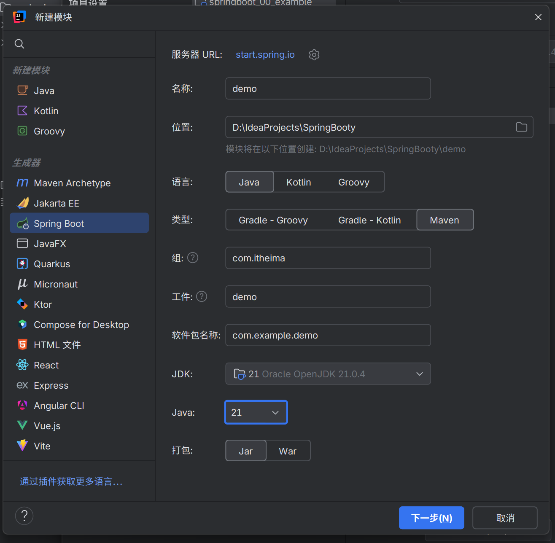Click the Maven Archetype m icon
Viewport: 555px width, 543px height.
22,183
